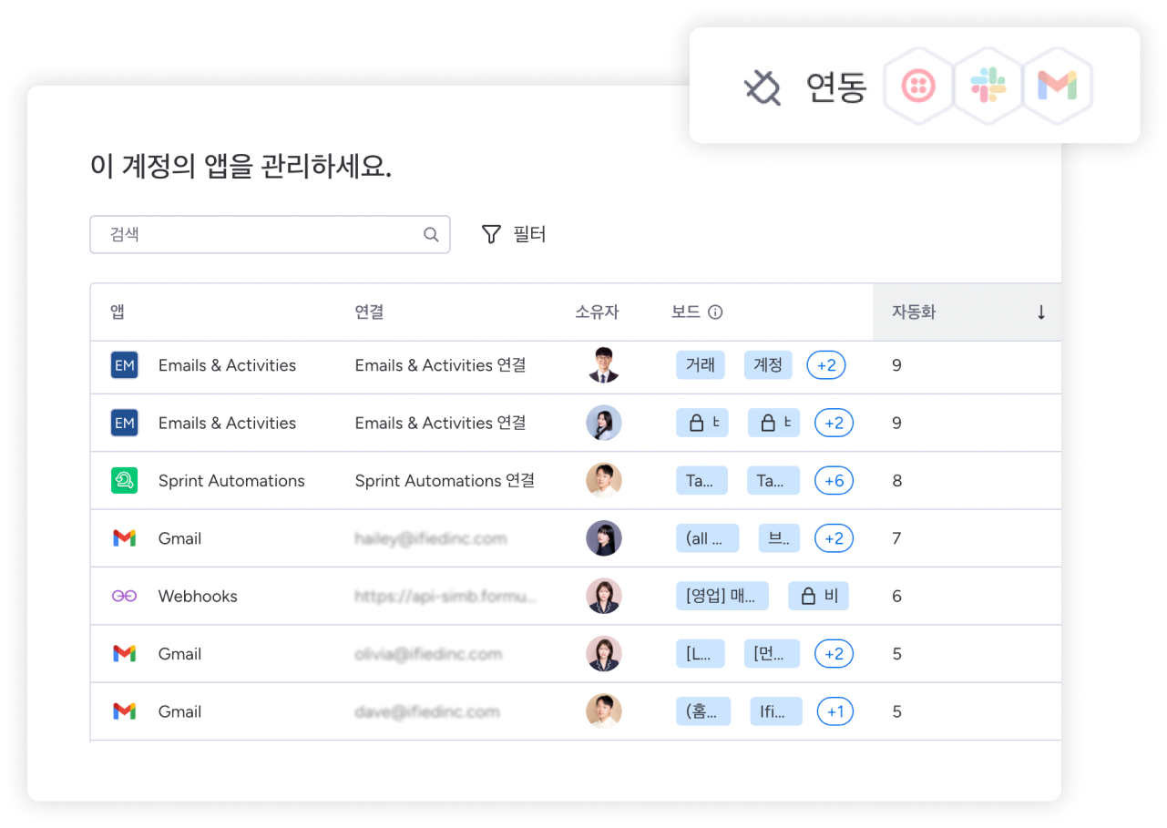This screenshot has width=1167, height=828.
Task: Click the dave@ifiedinc.com connection
Action: point(426,712)
